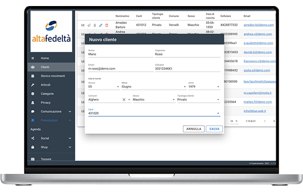Click the Shop bag icon in sidebar
Viewport: 303px width, 192px height.
point(33,147)
